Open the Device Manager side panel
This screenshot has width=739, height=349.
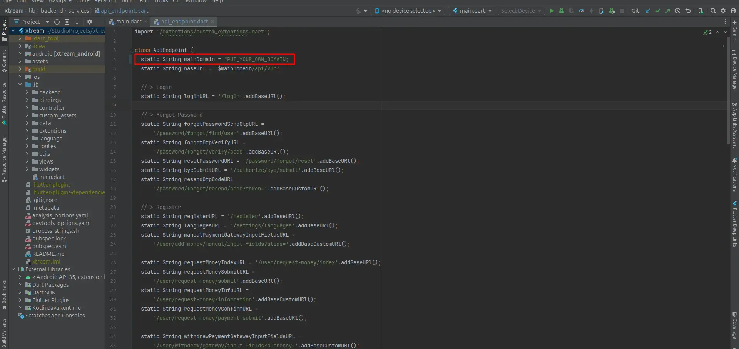coord(735,71)
